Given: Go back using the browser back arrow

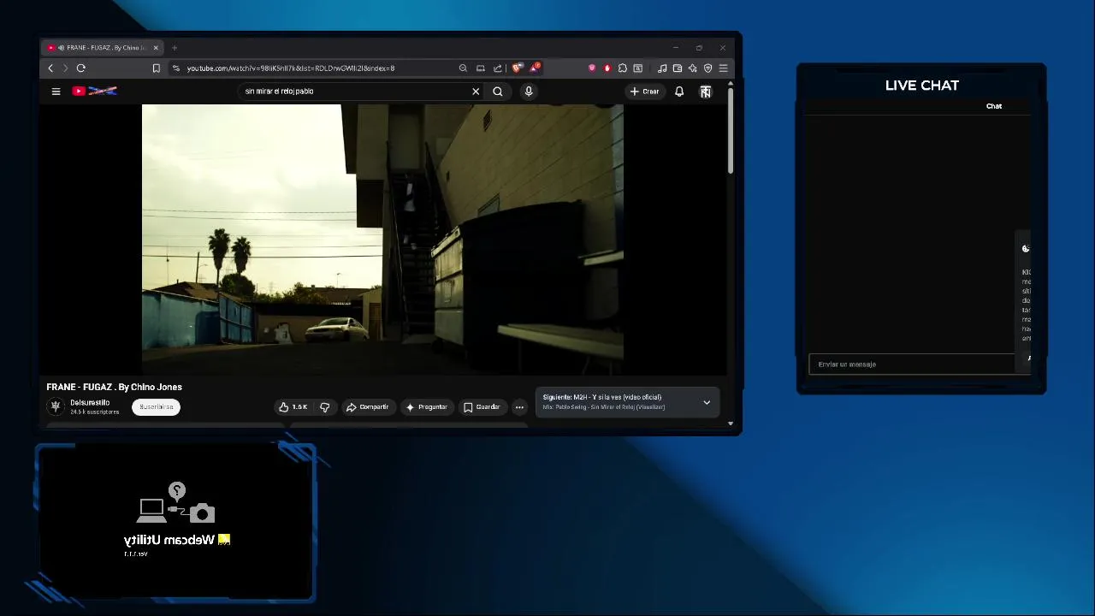Looking at the screenshot, I should [x=50, y=68].
